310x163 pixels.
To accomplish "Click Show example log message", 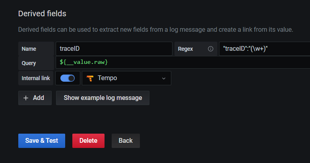I will coord(103,98).
